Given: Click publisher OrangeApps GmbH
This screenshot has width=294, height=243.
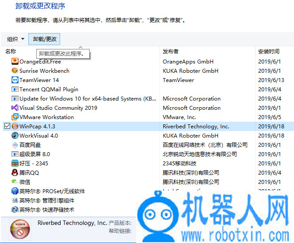Looking at the screenshot, I should click(188, 62).
